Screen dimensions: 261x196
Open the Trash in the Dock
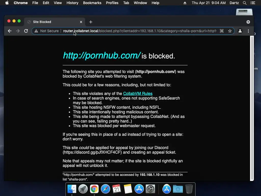click(189, 189)
